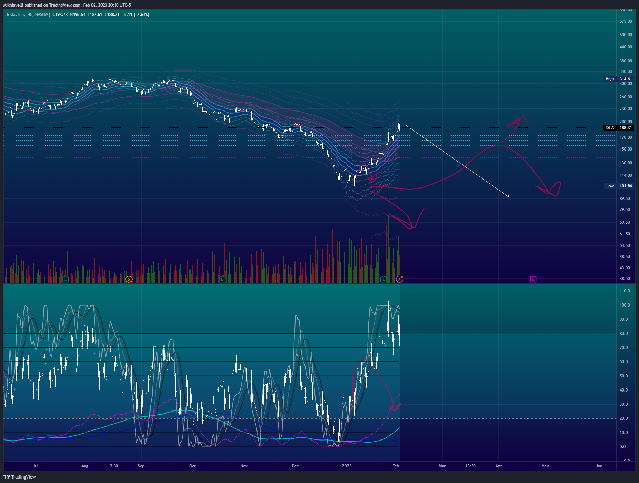The width and height of the screenshot is (639, 483).
Task: Click the '260.00' price scale label
Action: (x=626, y=97)
